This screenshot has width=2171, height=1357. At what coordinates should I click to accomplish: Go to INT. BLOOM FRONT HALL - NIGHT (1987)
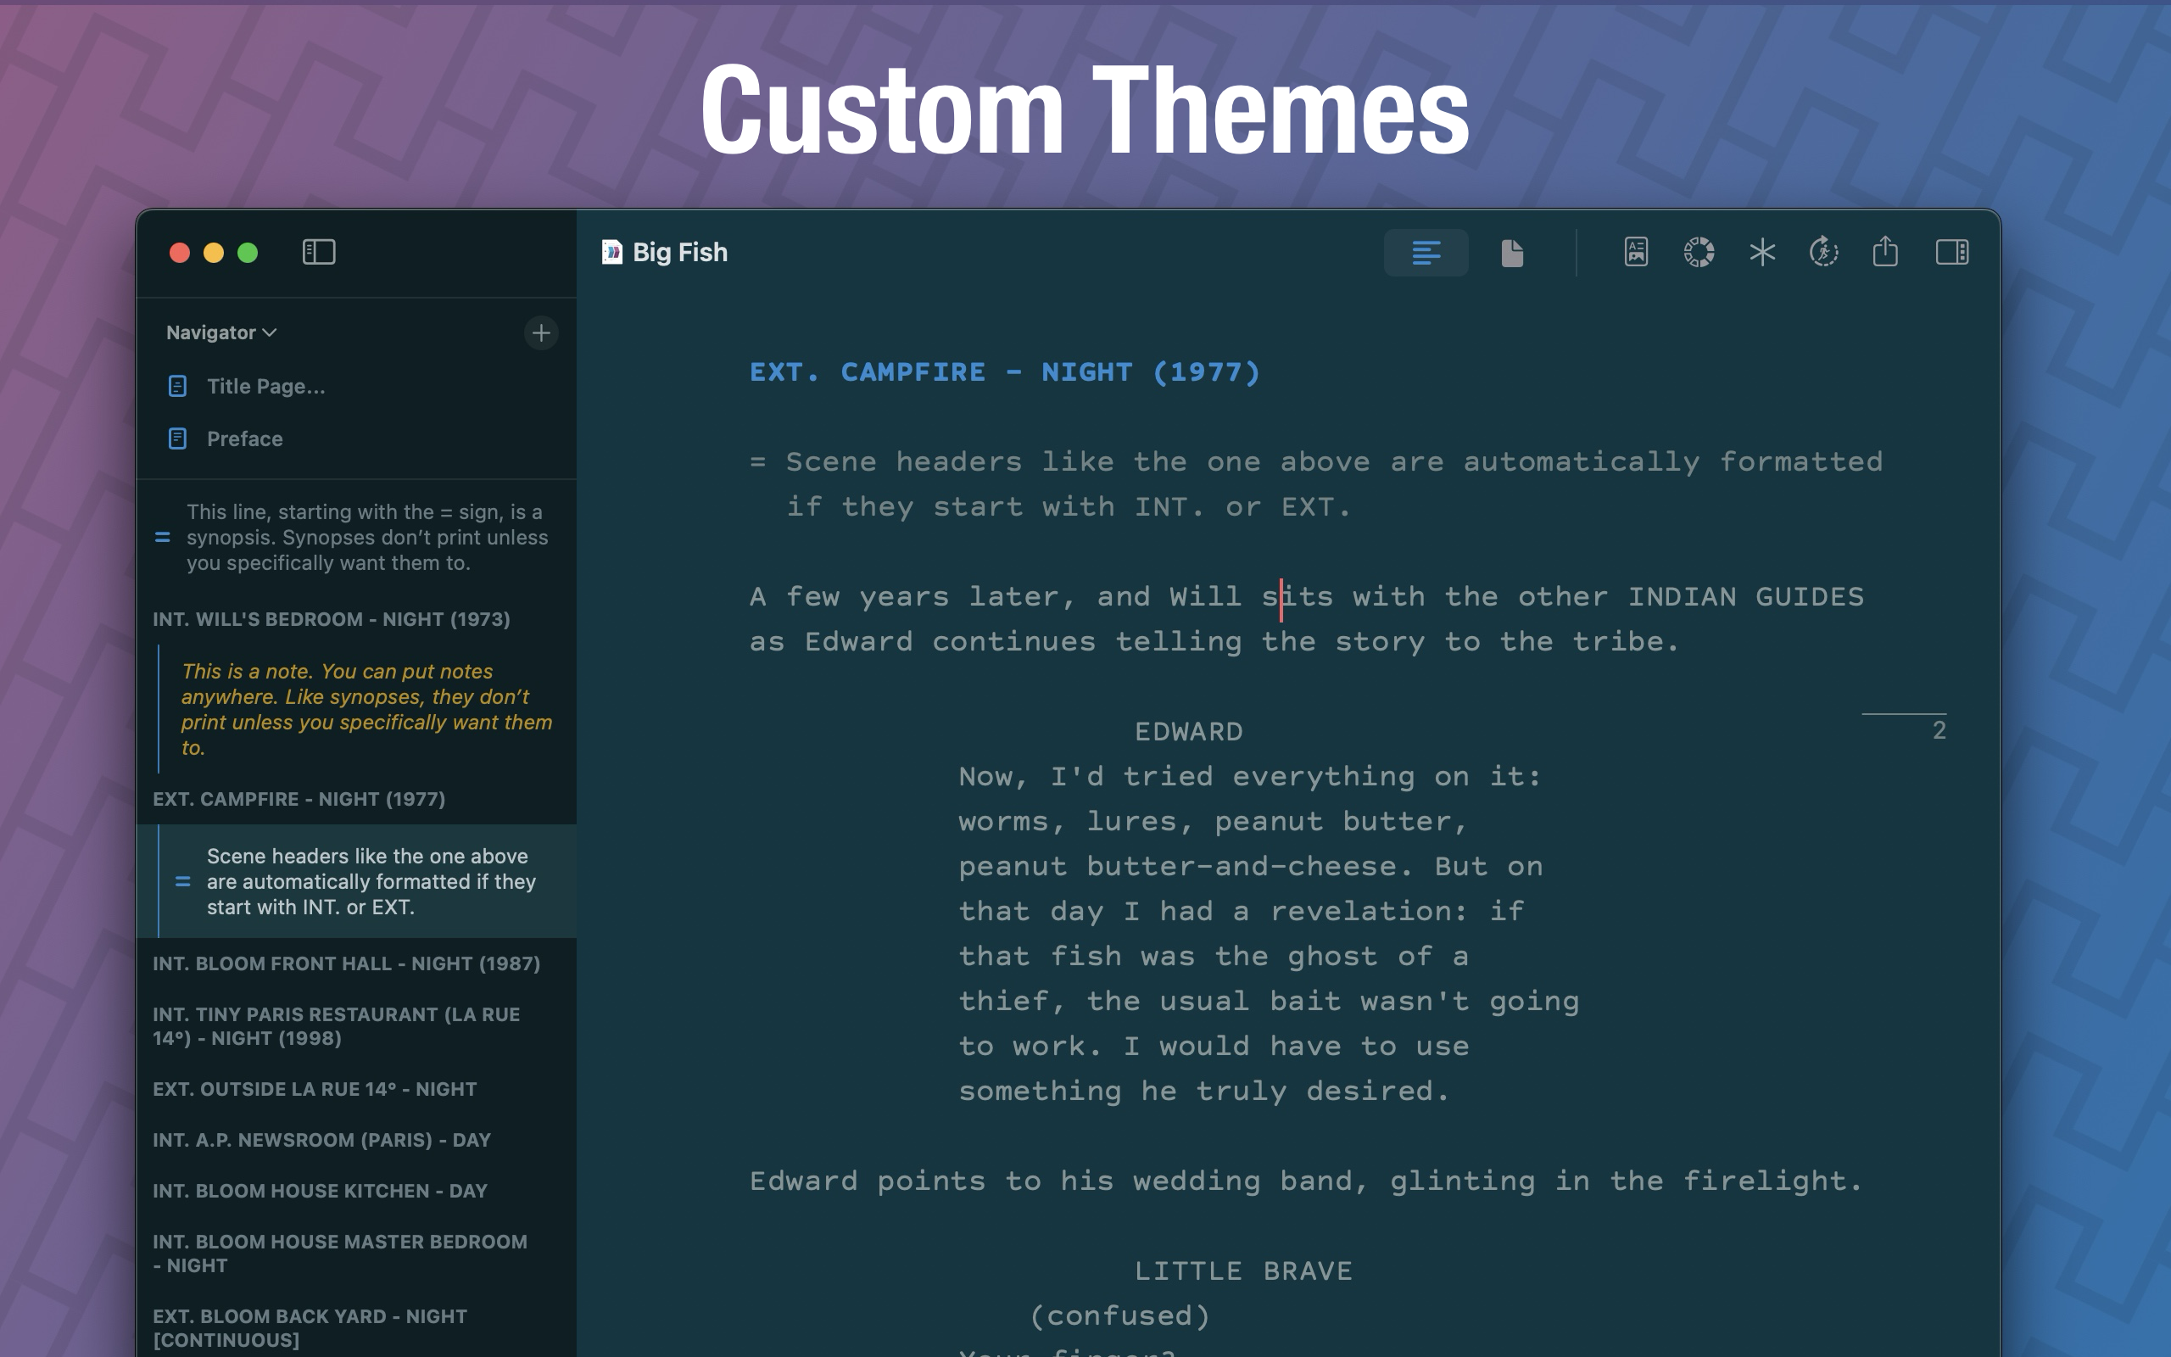(346, 963)
